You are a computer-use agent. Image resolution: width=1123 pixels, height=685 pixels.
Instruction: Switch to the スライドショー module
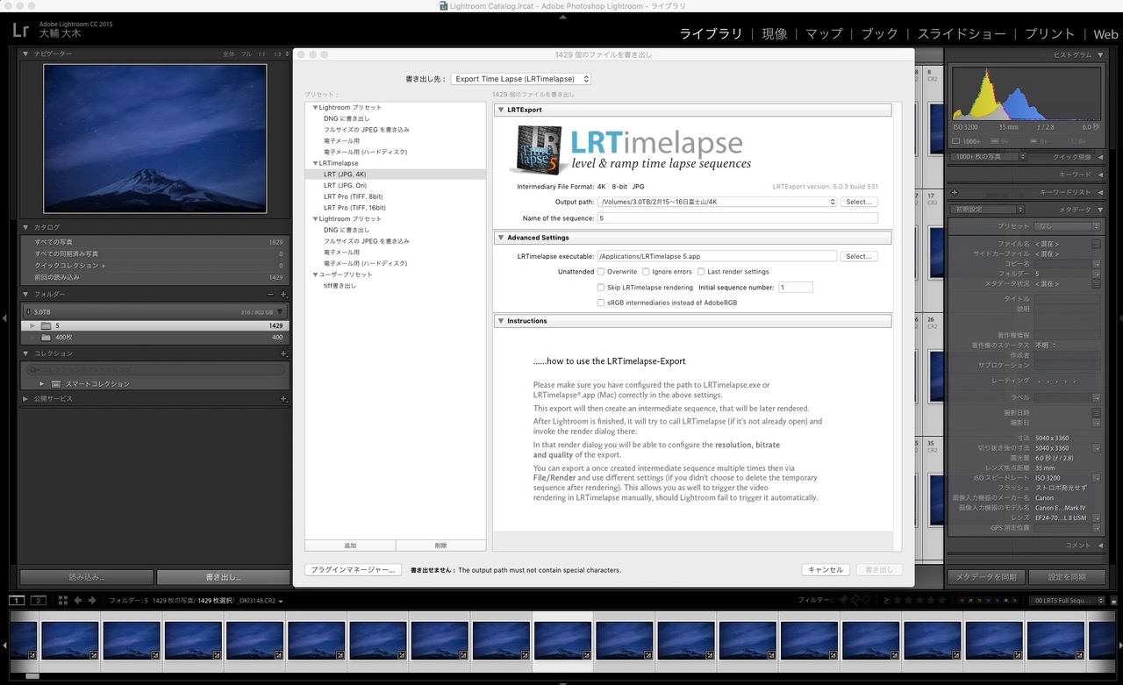point(962,34)
